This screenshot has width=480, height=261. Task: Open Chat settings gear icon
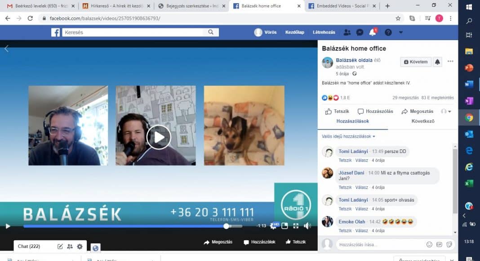(x=80, y=246)
